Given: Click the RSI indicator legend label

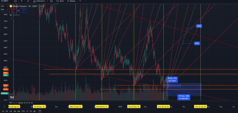Looking at the screenshot, I should (x=11, y=103).
